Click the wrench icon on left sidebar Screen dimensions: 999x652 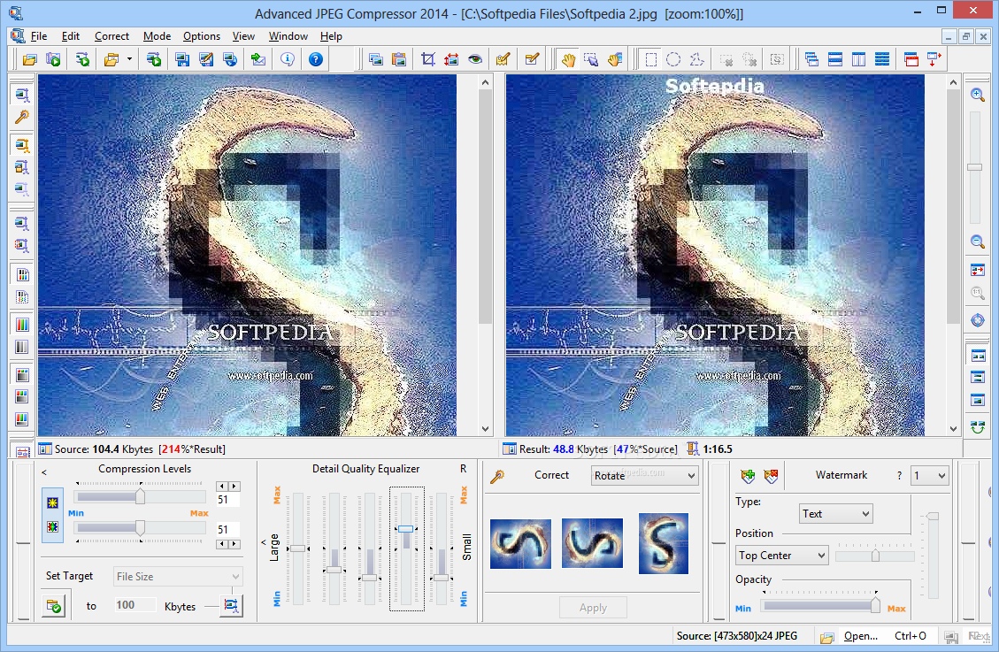[x=21, y=117]
